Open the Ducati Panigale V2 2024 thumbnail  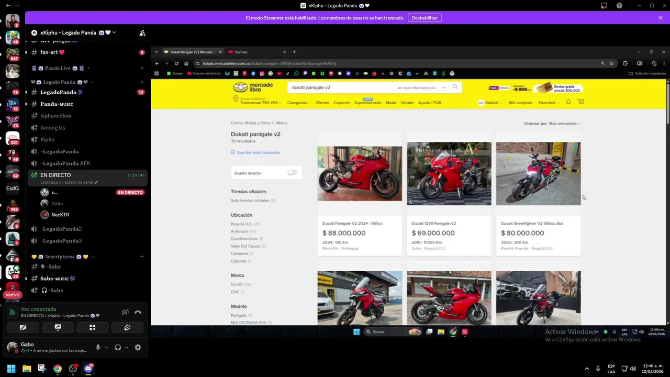tap(360, 173)
